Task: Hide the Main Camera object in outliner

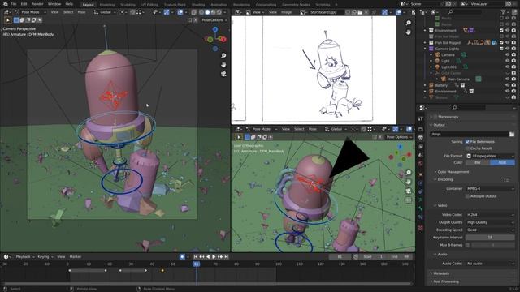Action: 507,79
